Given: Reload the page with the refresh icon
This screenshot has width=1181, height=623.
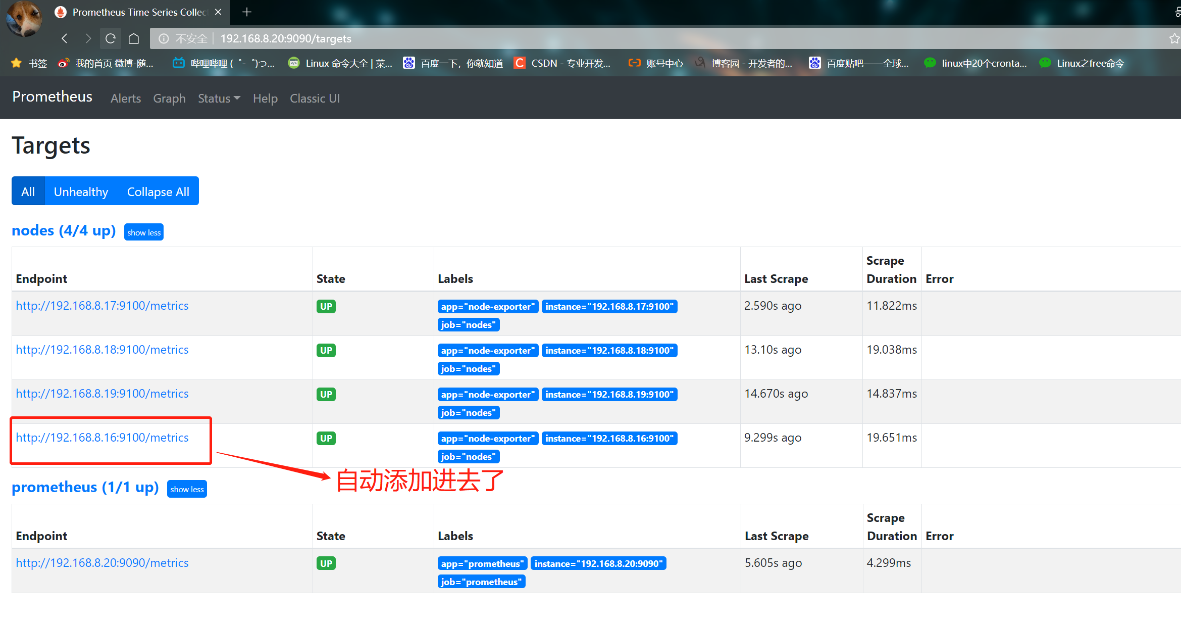Looking at the screenshot, I should [111, 38].
